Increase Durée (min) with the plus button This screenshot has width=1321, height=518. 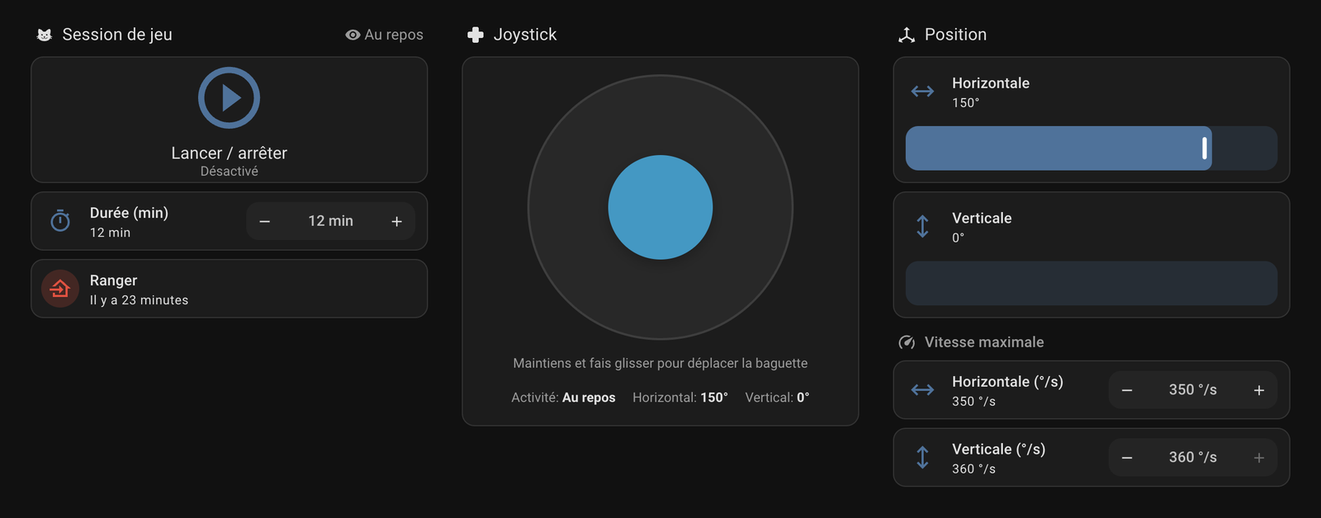[x=397, y=221]
